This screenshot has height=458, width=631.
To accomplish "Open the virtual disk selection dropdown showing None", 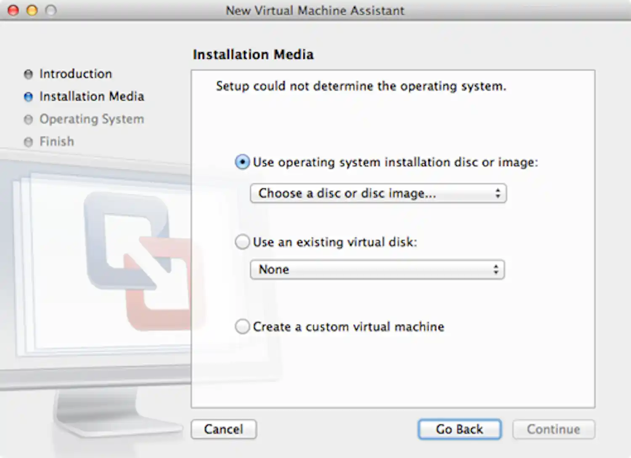I will [377, 270].
